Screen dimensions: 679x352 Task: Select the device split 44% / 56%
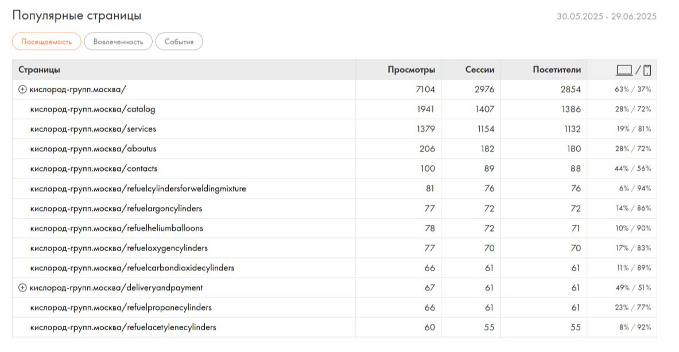(633, 169)
